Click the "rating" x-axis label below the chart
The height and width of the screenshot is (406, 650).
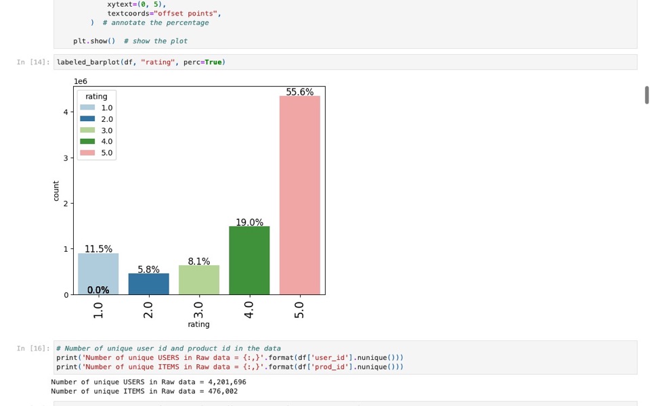point(198,324)
